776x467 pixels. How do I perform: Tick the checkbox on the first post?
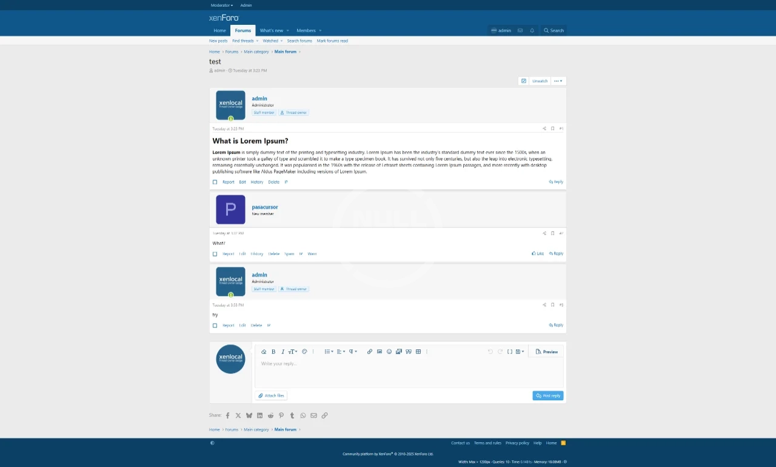[x=215, y=182]
